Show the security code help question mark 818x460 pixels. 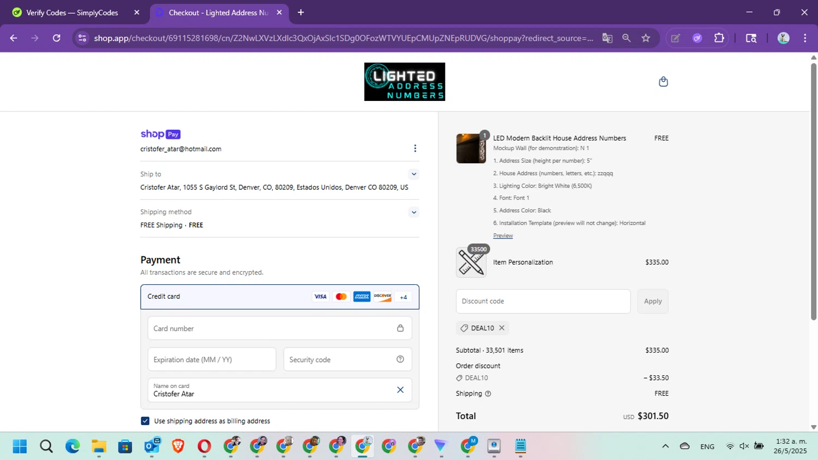(x=400, y=359)
